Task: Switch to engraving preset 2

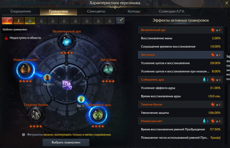Action: (x=18, y=21)
